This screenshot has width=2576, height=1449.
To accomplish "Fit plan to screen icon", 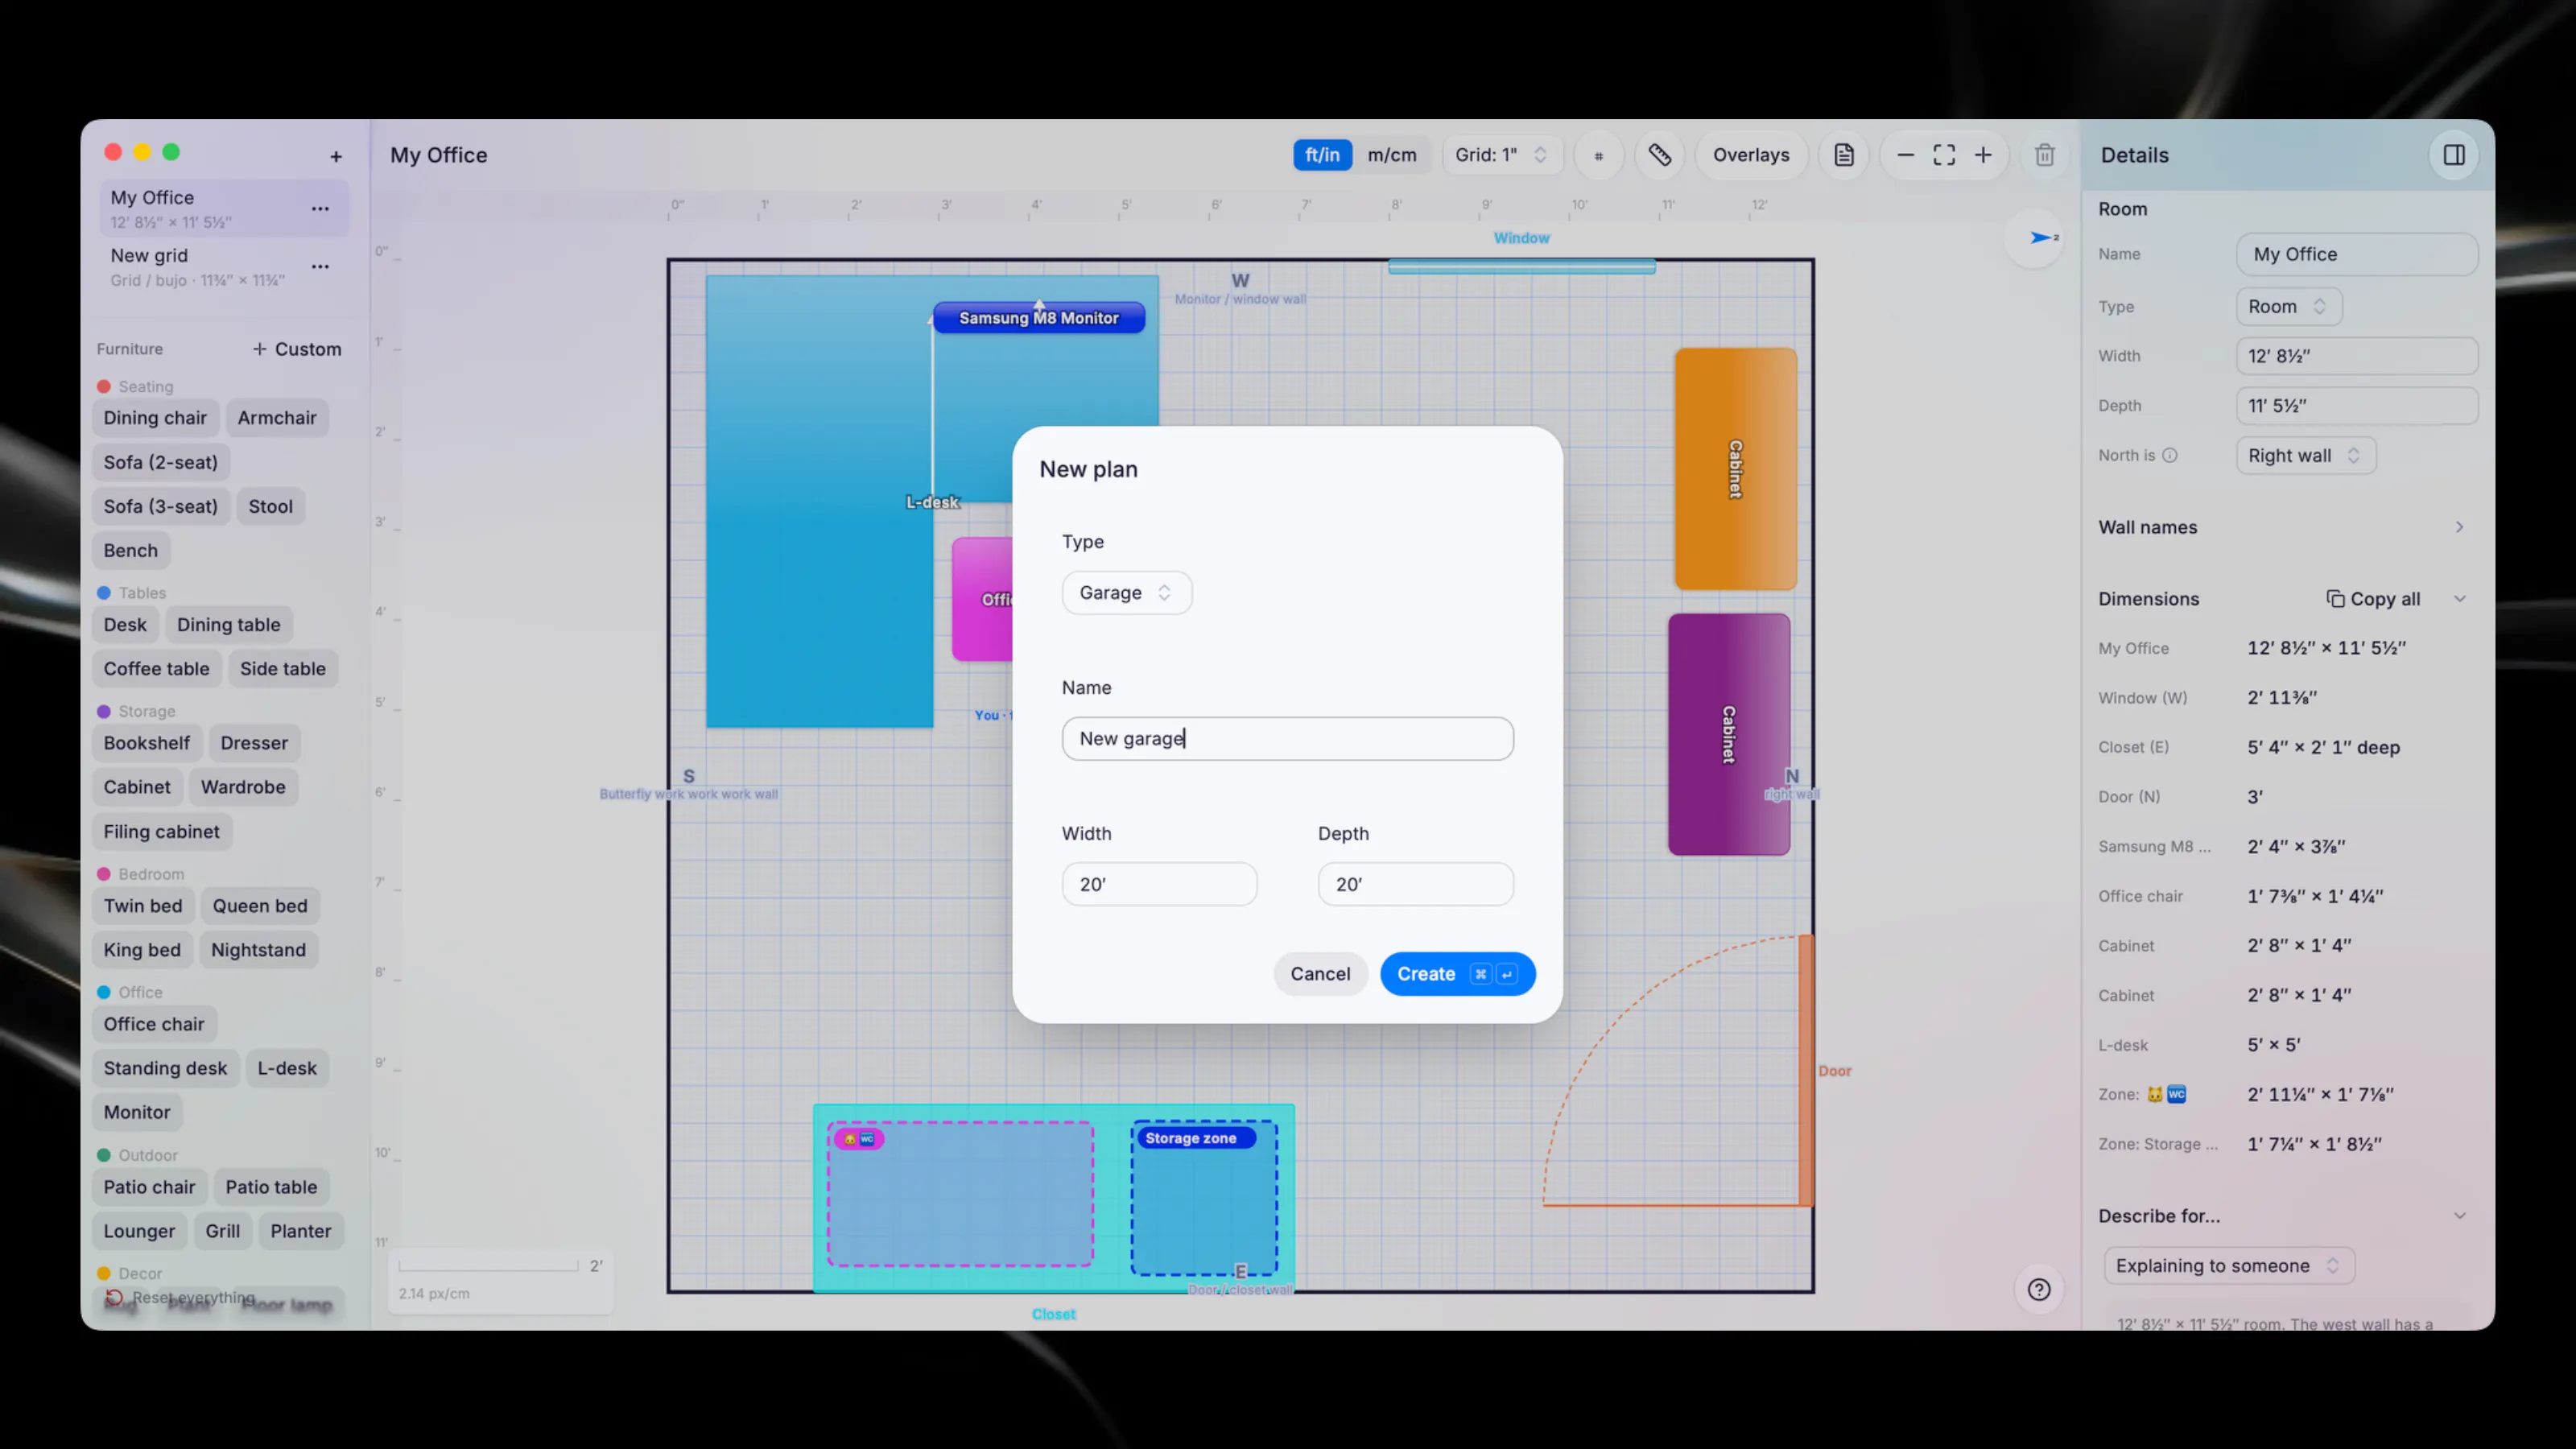I will (x=1944, y=155).
